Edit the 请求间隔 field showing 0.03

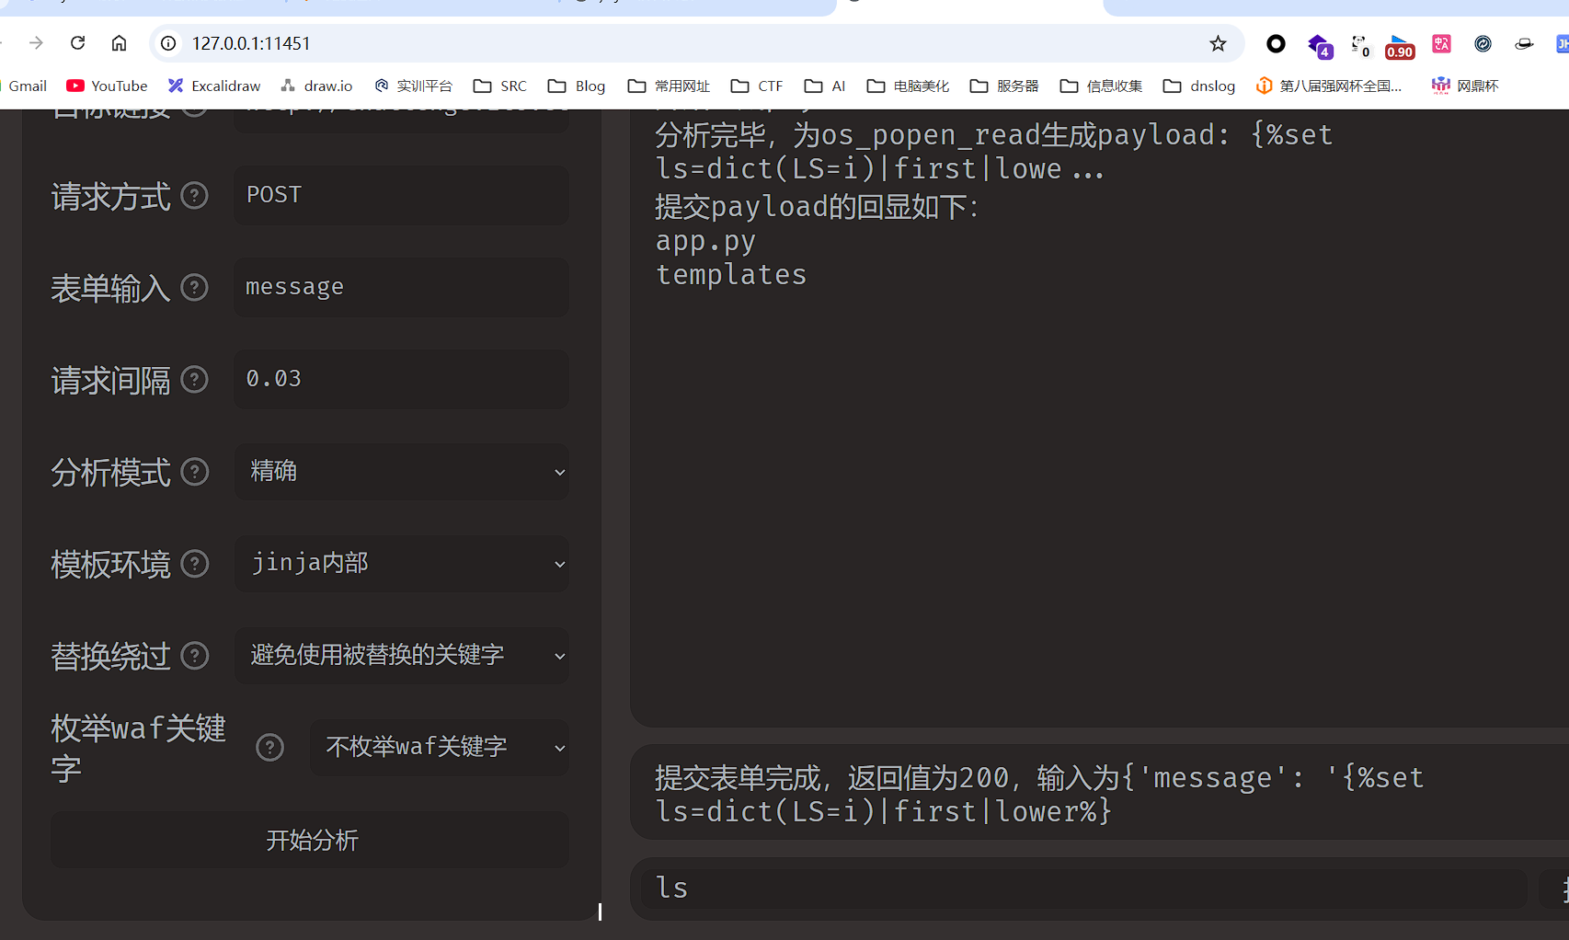tap(401, 379)
